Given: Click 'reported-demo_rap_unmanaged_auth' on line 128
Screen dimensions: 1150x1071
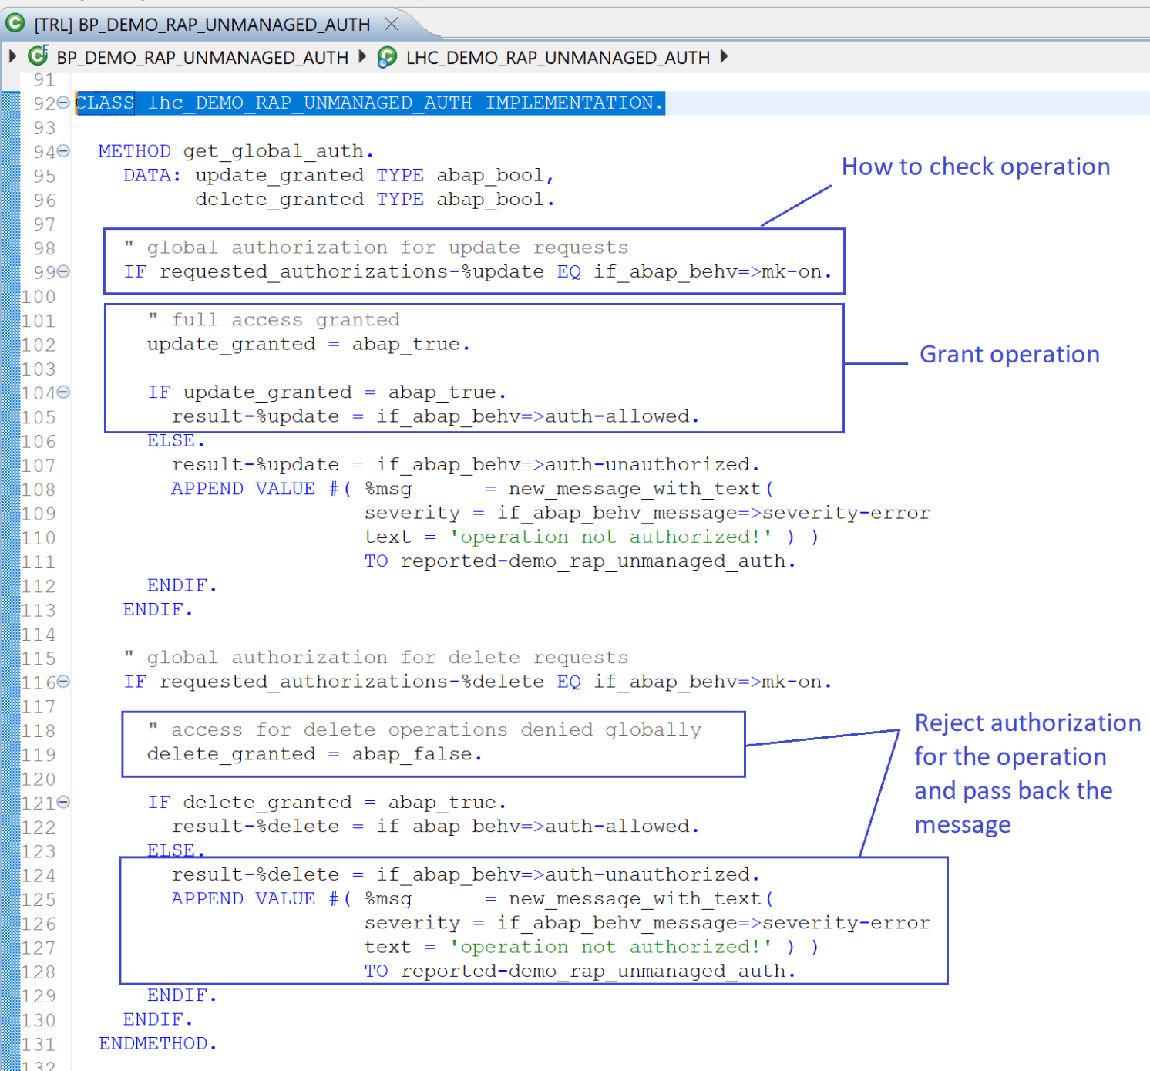Looking at the screenshot, I should coord(593,972).
